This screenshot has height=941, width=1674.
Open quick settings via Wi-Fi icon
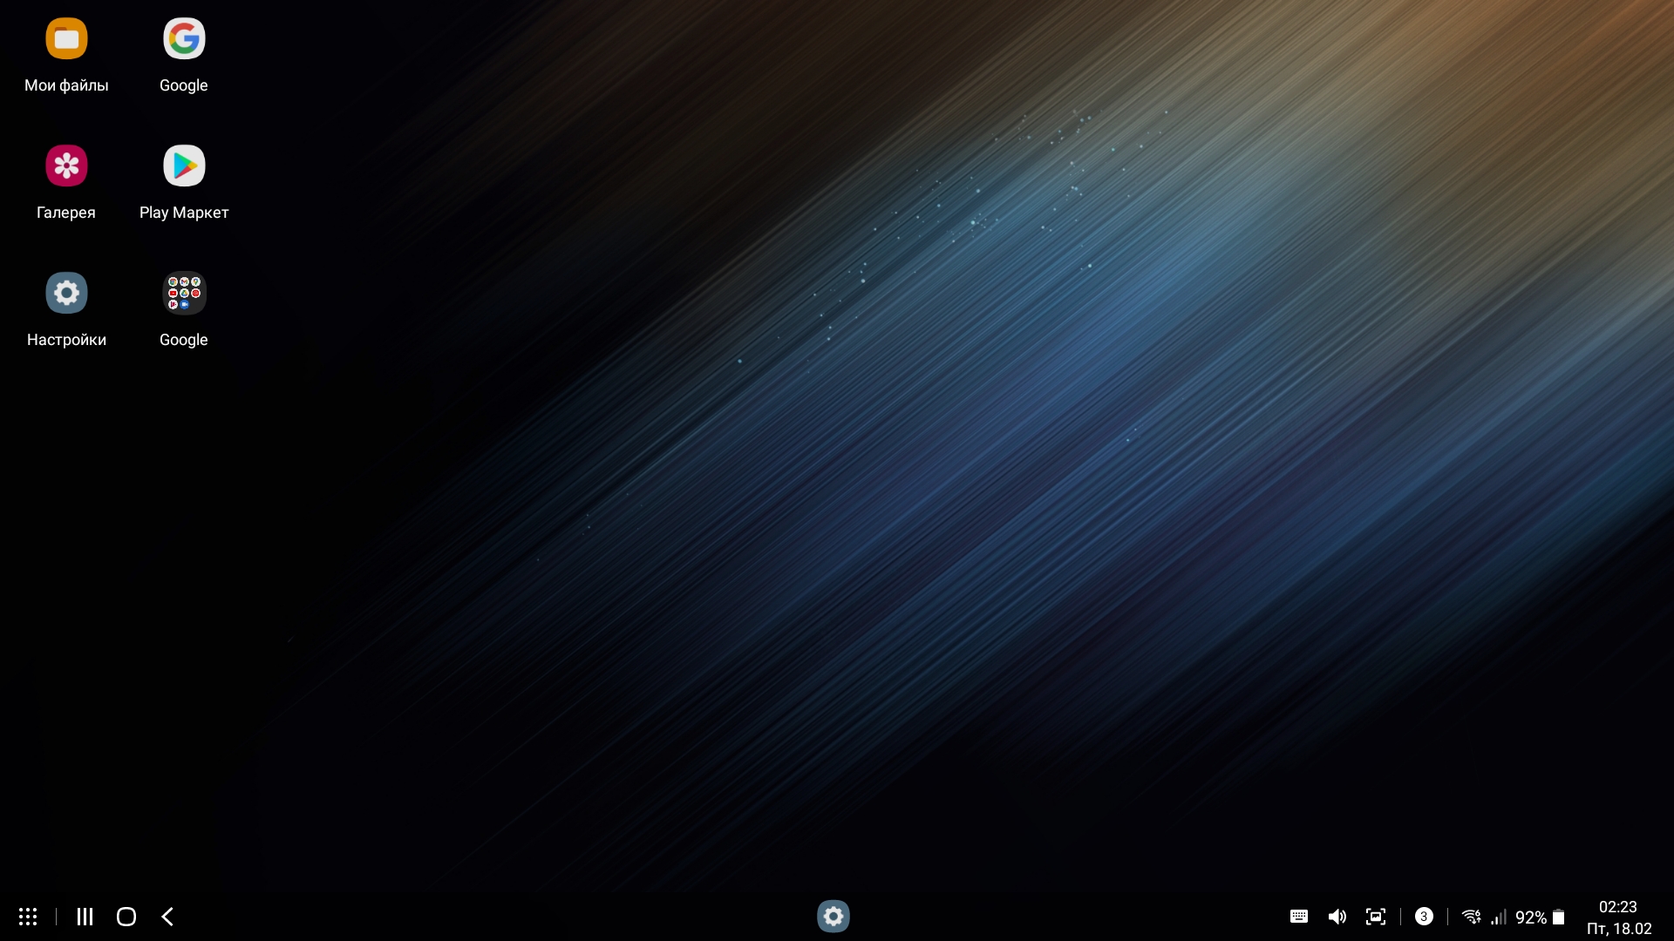pos(1471,917)
